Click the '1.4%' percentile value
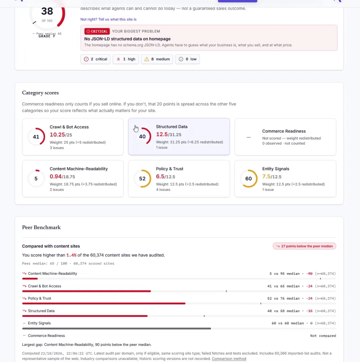This screenshot has width=360, height=362. point(71,255)
